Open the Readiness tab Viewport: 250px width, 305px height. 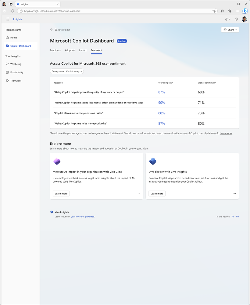coord(55,50)
